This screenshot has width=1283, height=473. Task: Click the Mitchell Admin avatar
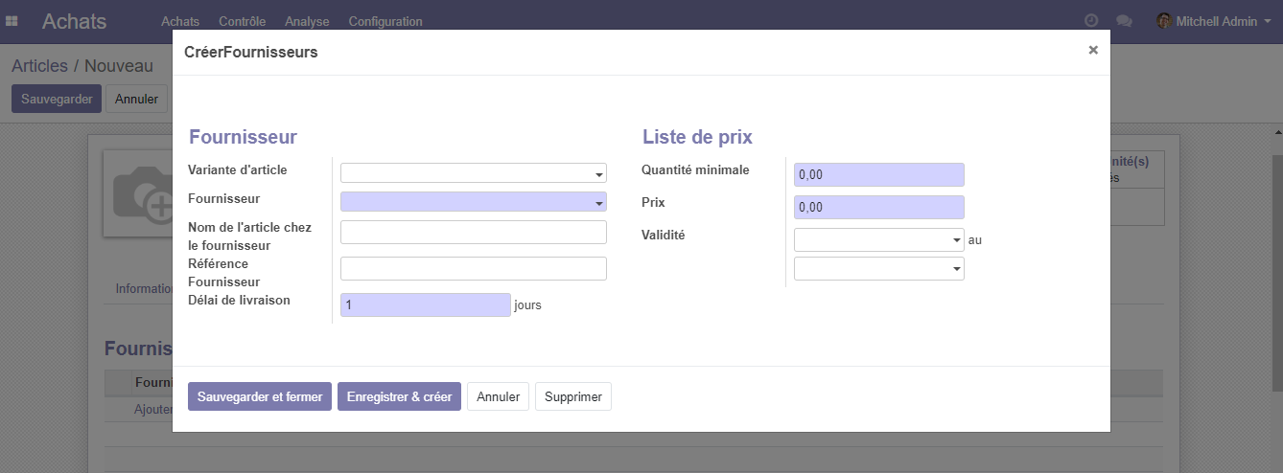(x=1164, y=21)
